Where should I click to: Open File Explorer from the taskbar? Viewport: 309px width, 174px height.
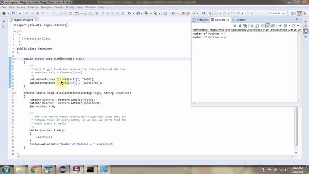click(19, 170)
